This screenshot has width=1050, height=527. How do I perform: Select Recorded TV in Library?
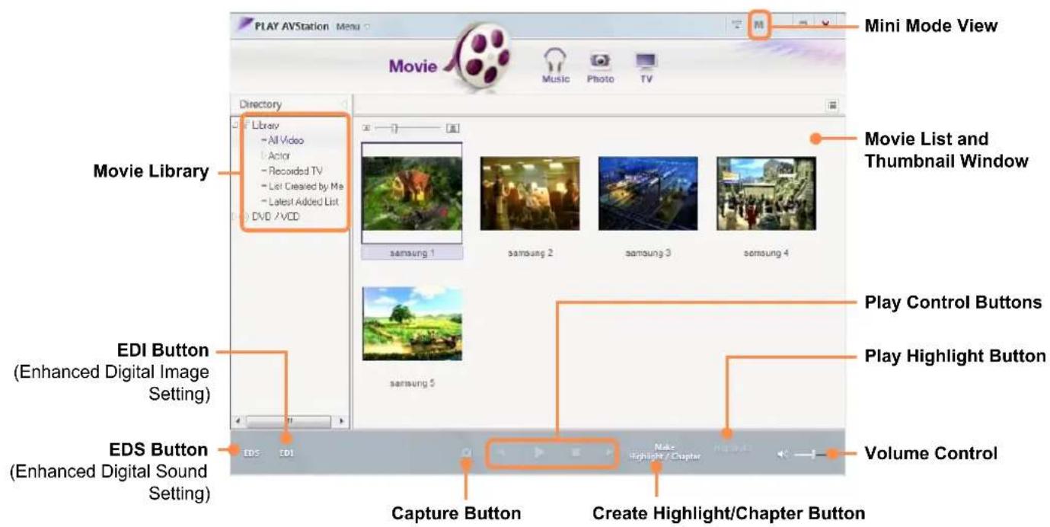point(295,171)
